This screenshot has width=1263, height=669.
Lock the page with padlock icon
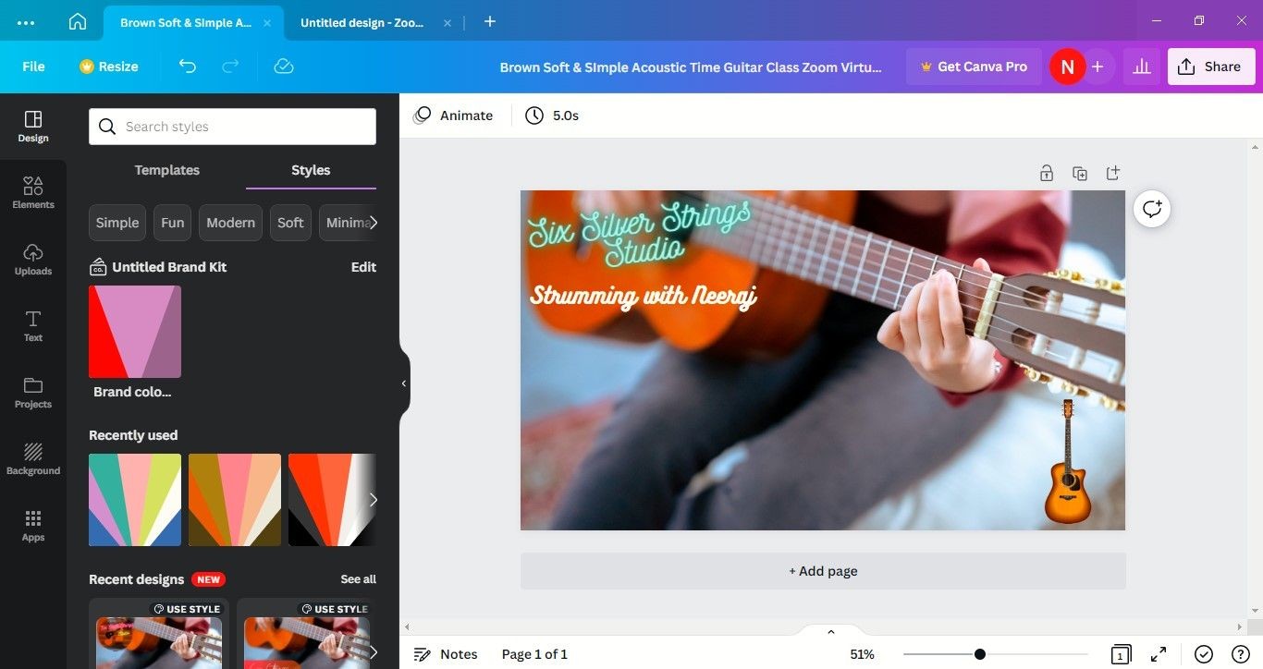[1047, 173]
